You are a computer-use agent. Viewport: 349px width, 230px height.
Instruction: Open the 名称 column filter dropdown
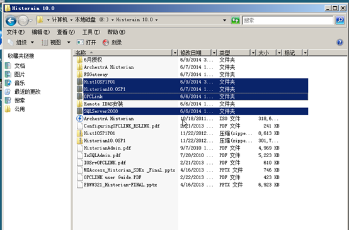(175, 53)
